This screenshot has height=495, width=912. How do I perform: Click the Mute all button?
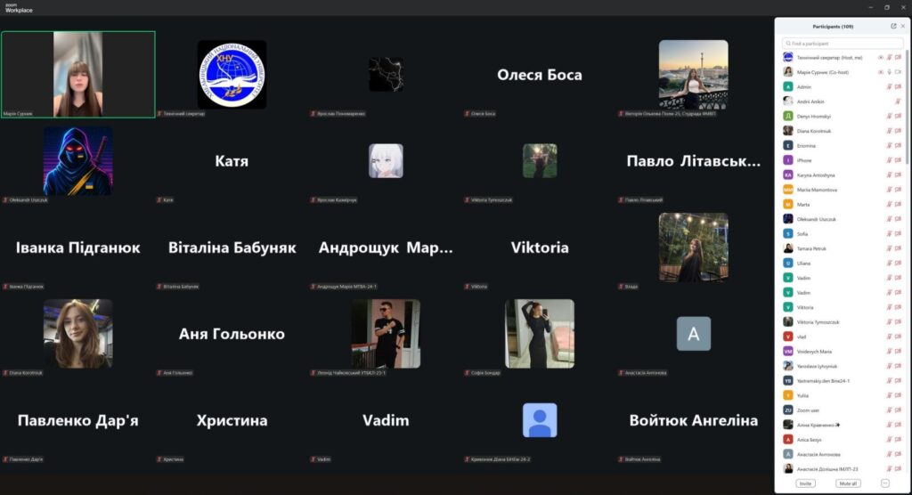point(848,483)
